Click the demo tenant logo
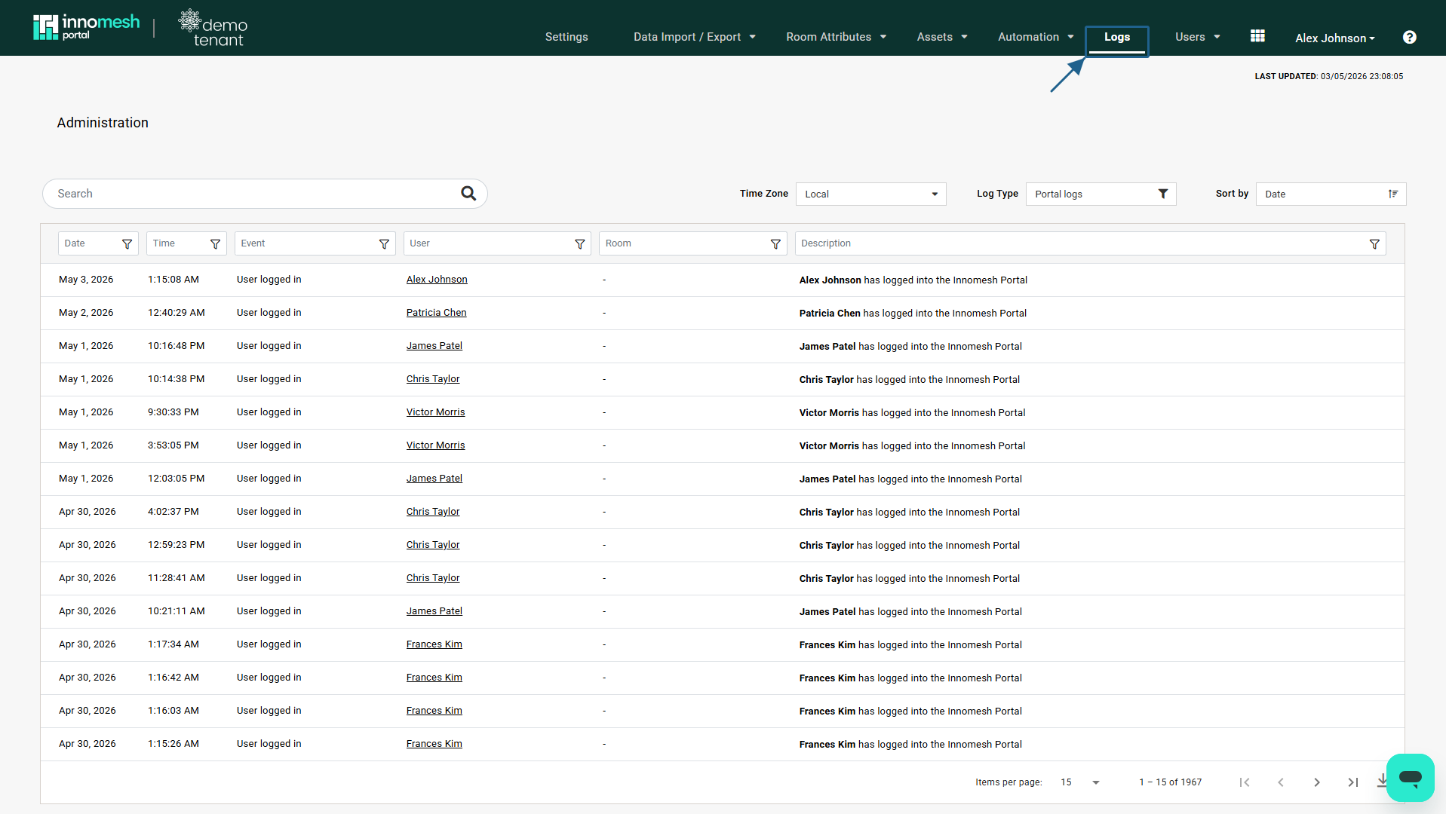Viewport: 1446px width, 814px height. click(213, 28)
